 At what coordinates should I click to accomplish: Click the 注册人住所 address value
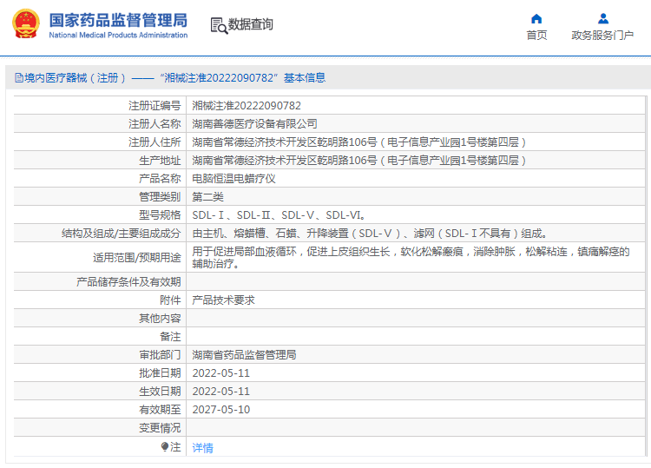click(x=359, y=142)
